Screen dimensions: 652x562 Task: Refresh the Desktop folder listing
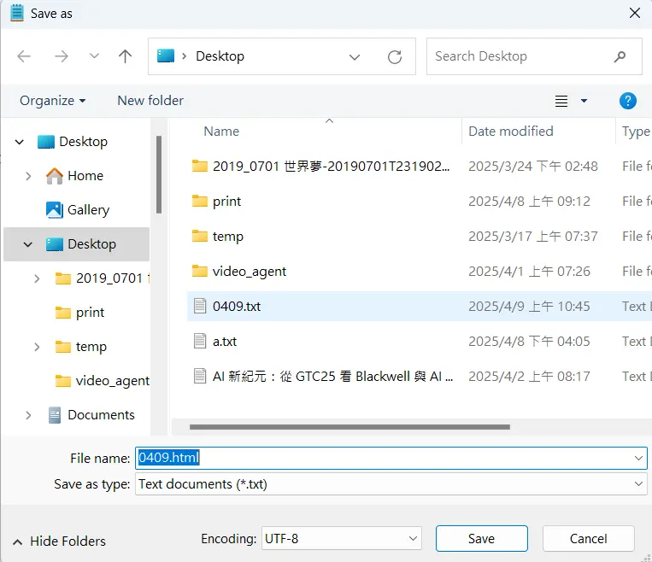click(394, 57)
